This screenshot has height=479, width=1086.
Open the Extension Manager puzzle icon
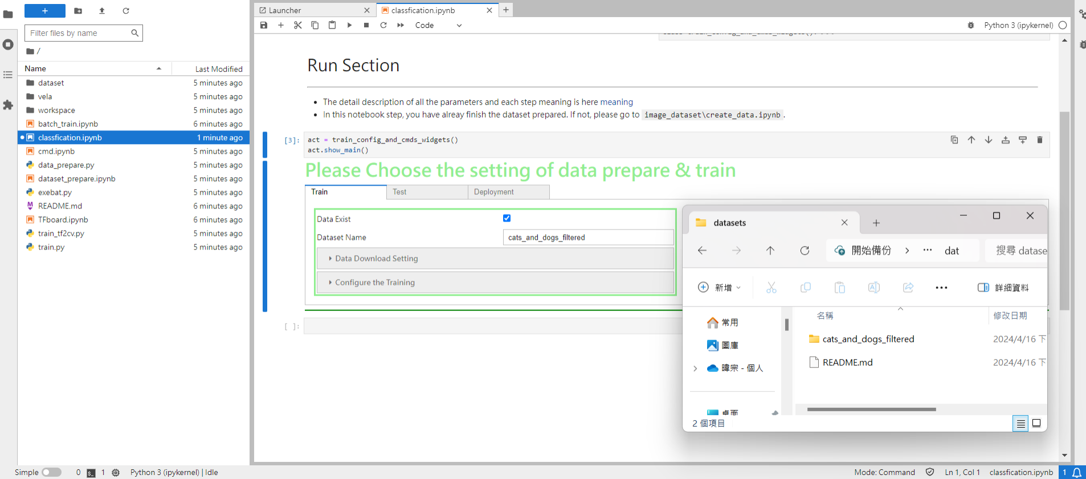(8, 105)
